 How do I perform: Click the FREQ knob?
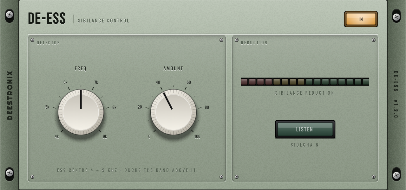[81, 112]
